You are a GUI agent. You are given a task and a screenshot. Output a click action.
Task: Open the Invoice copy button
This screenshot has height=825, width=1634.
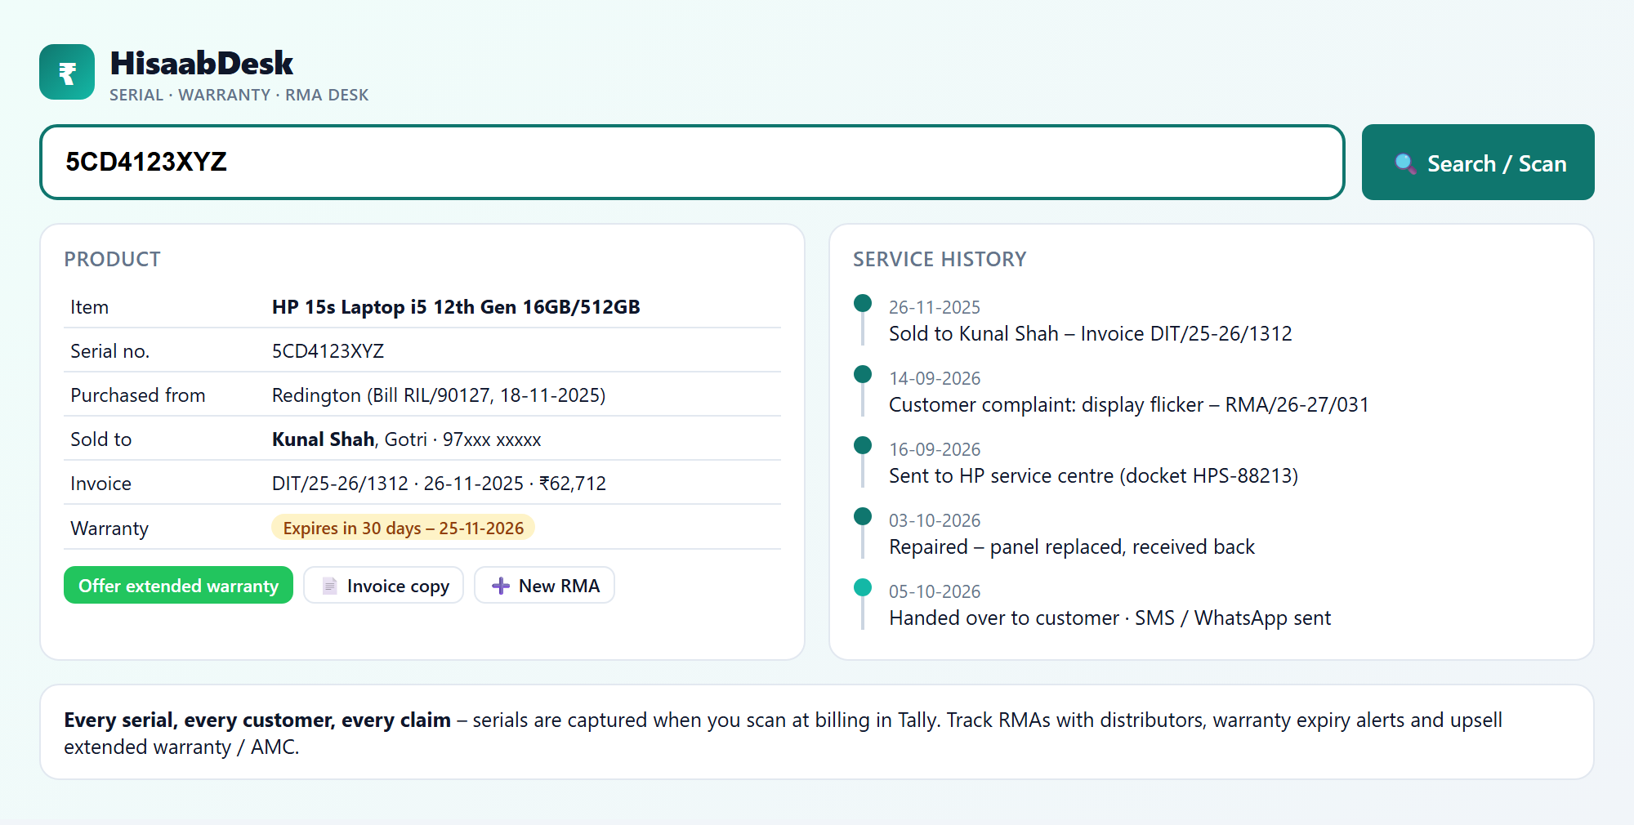(383, 585)
